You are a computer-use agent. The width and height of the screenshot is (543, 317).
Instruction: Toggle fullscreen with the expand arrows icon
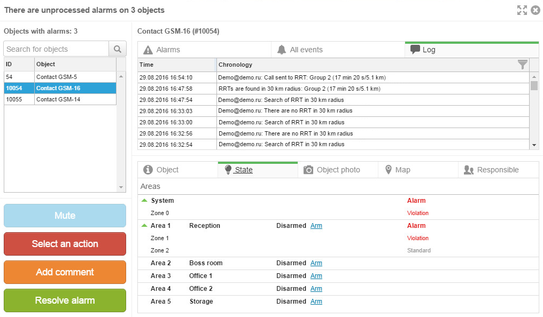(522, 10)
